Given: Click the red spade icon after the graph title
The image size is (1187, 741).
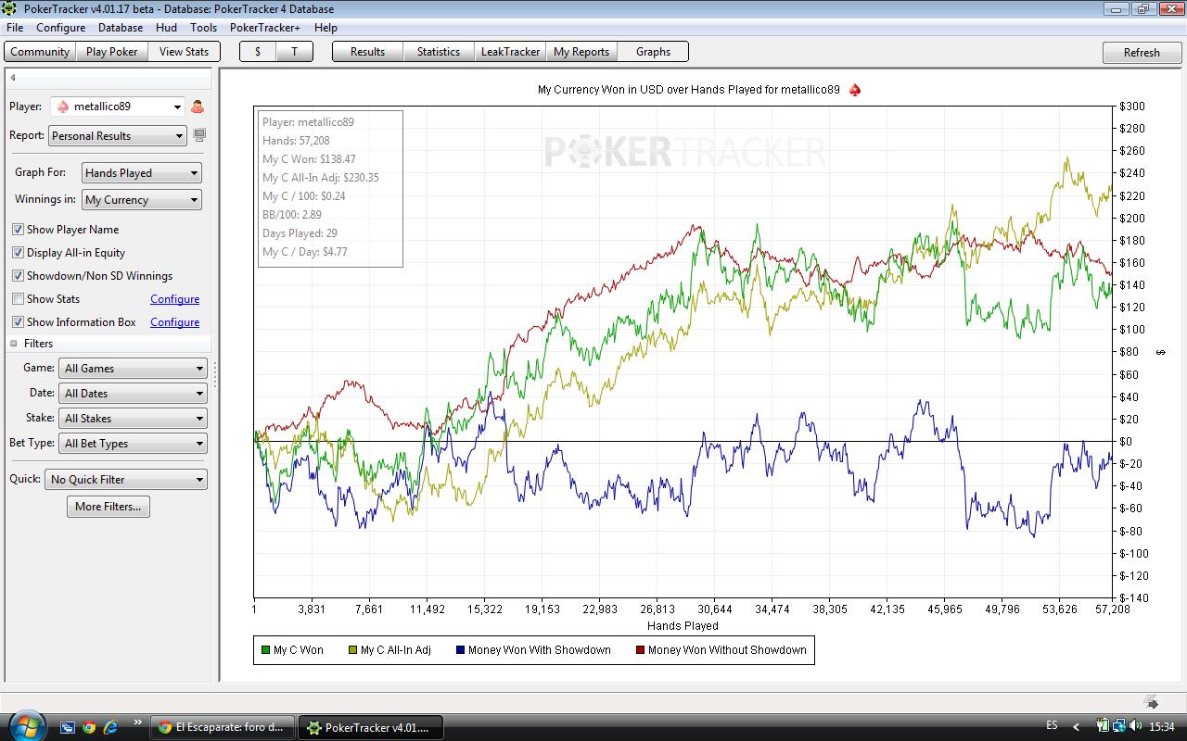Looking at the screenshot, I should tap(855, 90).
